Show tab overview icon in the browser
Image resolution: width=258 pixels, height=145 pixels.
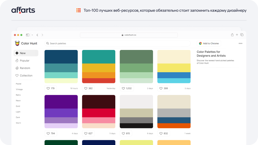(x=242, y=35)
